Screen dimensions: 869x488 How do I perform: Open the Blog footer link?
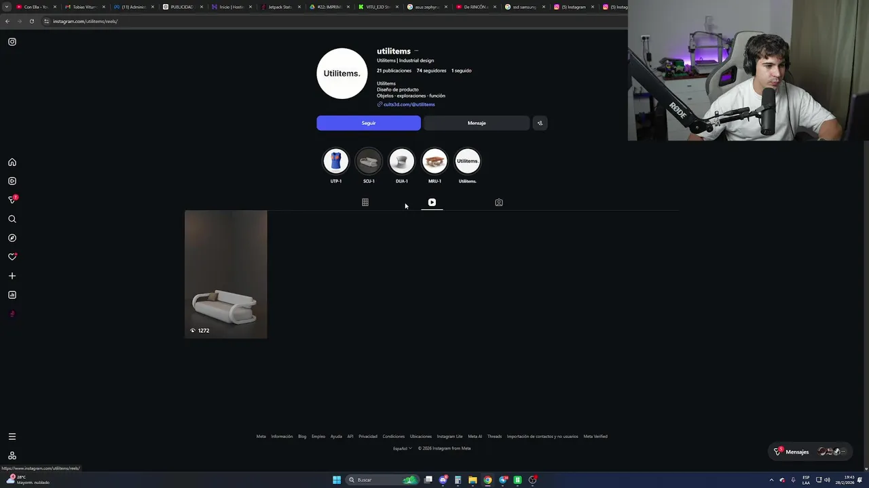click(x=302, y=436)
